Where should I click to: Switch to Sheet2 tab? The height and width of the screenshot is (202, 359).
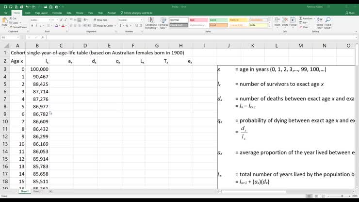click(37, 191)
